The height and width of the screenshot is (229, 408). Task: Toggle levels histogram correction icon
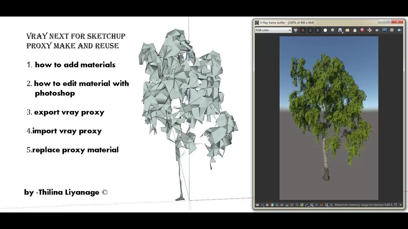[x=287, y=205]
